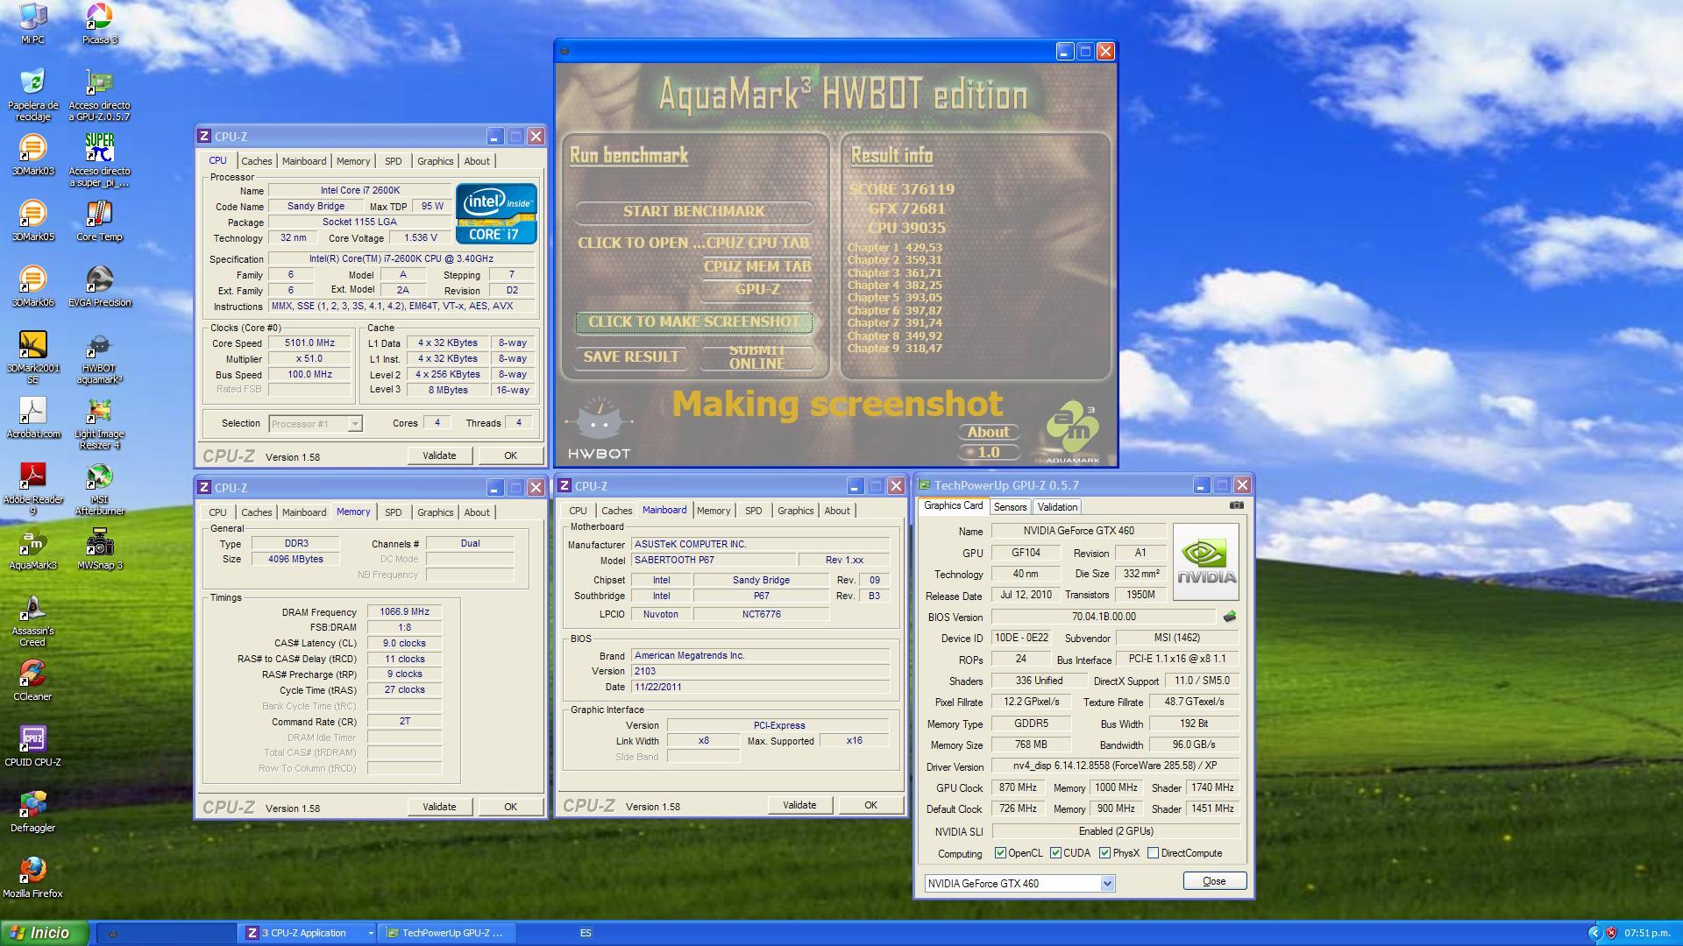The width and height of the screenshot is (1683, 946).
Task: Toggle the OpenCL checkbox in GPU-Z
Action: pyautogui.click(x=1000, y=853)
